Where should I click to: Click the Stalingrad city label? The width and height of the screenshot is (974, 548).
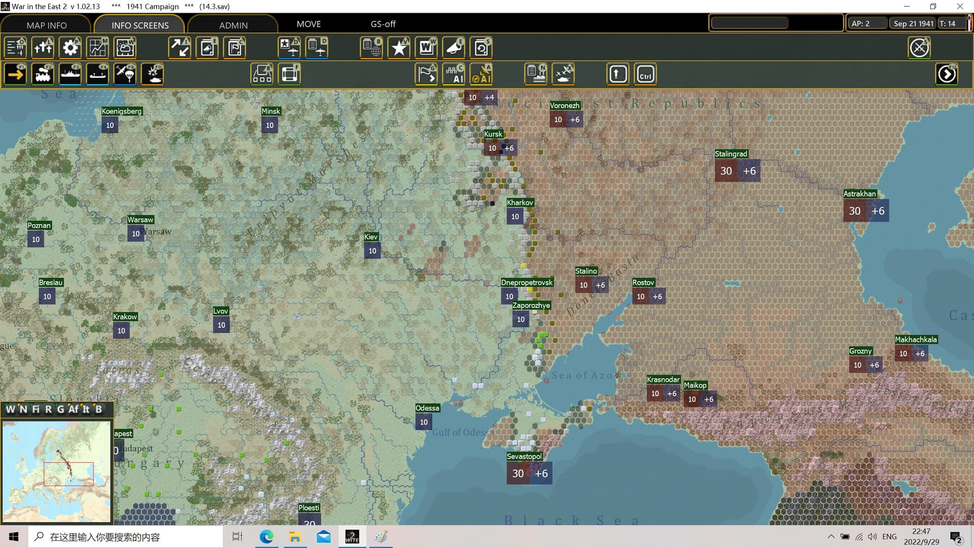pyautogui.click(x=730, y=154)
